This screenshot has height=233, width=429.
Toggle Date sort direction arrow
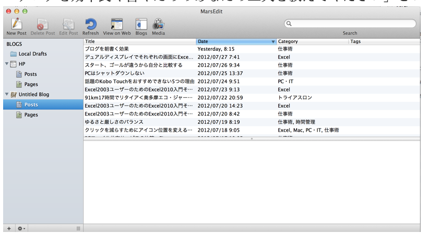(x=273, y=42)
